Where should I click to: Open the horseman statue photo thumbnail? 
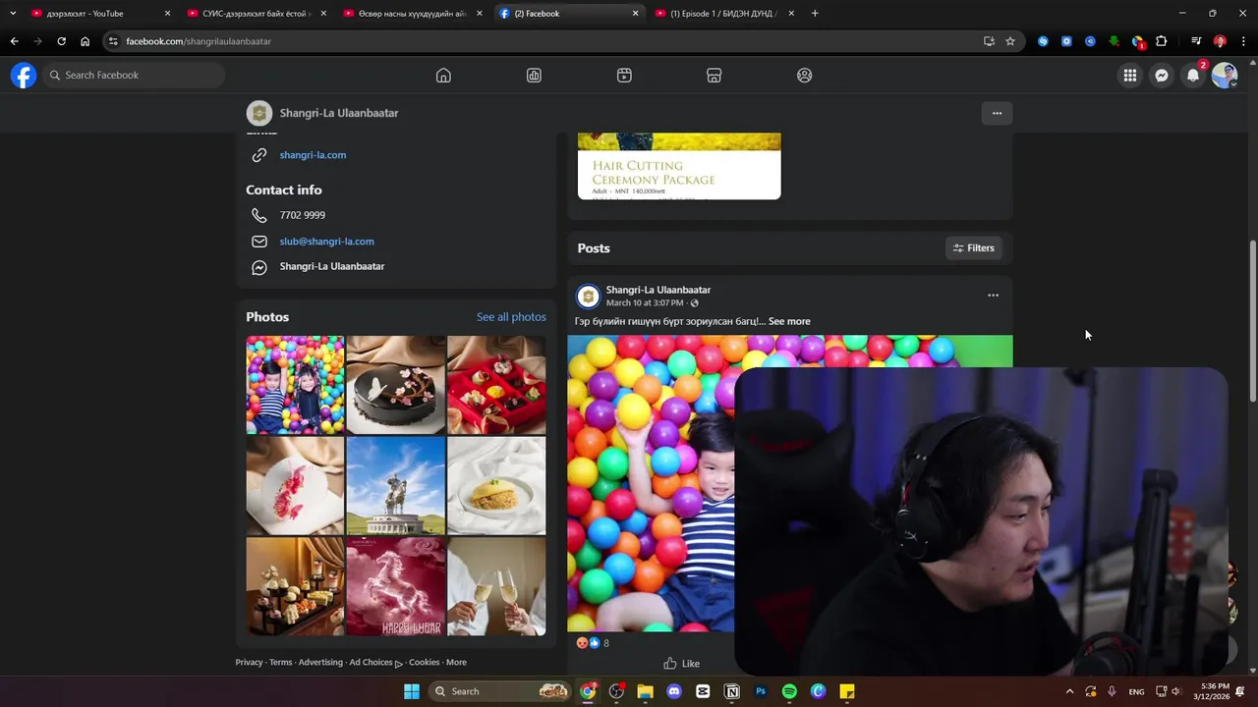[x=395, y=486]
